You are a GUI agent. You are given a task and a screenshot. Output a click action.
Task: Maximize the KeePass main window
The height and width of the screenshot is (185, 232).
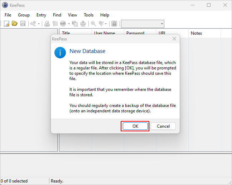tap(209, 5)
